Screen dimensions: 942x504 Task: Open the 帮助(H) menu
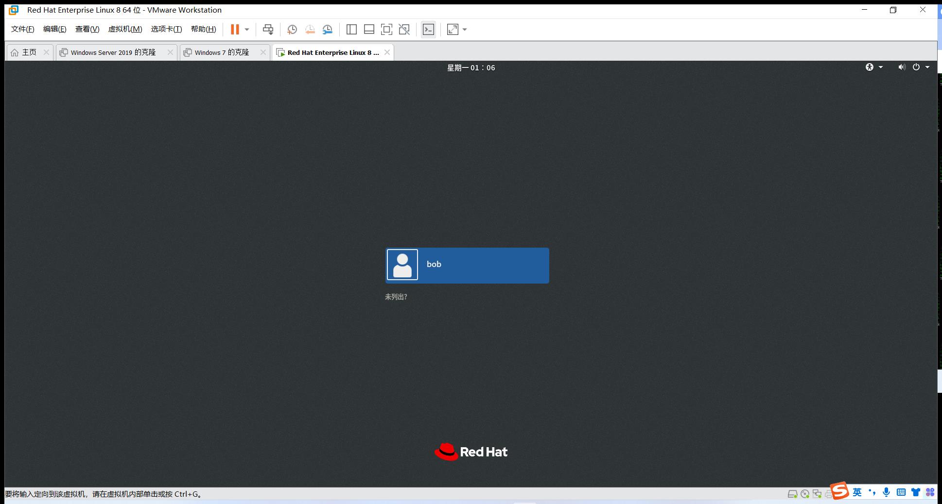[204, 29]
